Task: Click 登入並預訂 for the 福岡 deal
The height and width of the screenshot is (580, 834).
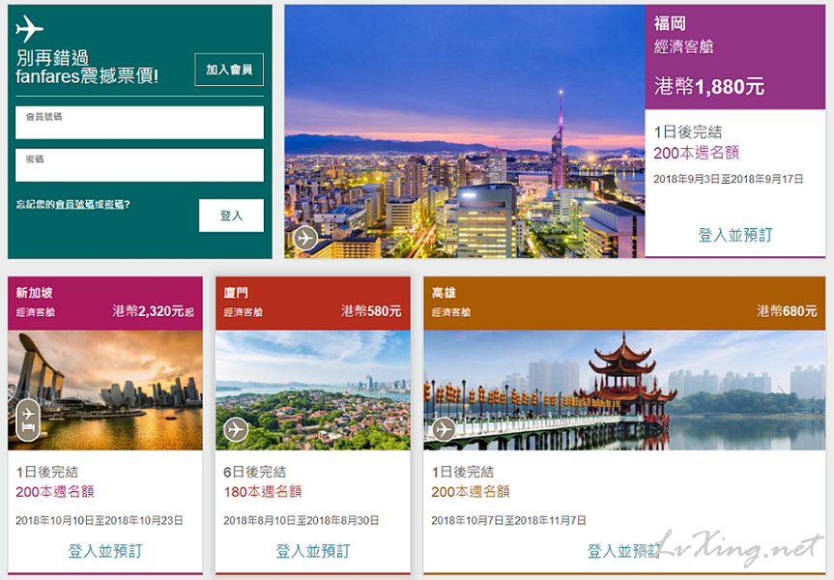Action: point(735,235)
